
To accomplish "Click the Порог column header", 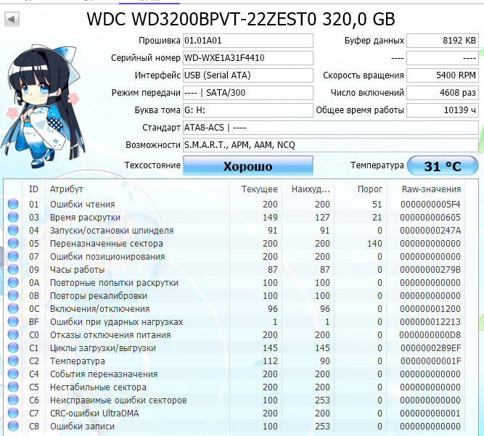I will tap(360, 189).
